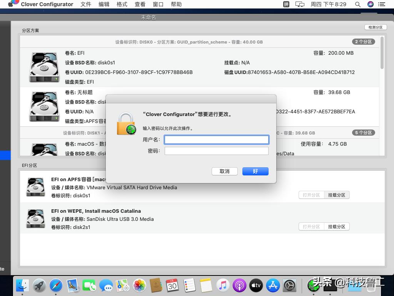Open the 帮助 menu

[177, 4]
